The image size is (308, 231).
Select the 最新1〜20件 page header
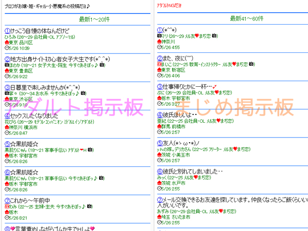pos(76,20)
